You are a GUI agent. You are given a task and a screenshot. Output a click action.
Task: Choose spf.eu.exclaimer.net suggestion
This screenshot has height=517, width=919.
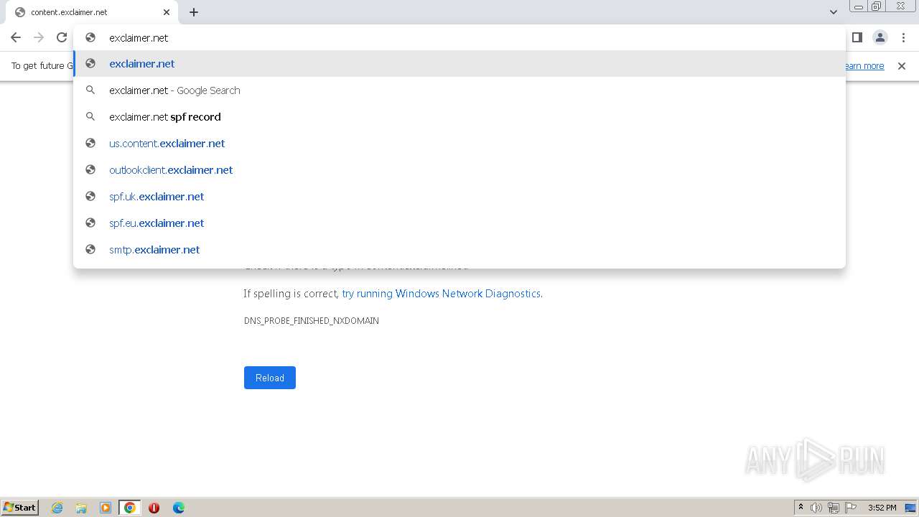(459, 223)
